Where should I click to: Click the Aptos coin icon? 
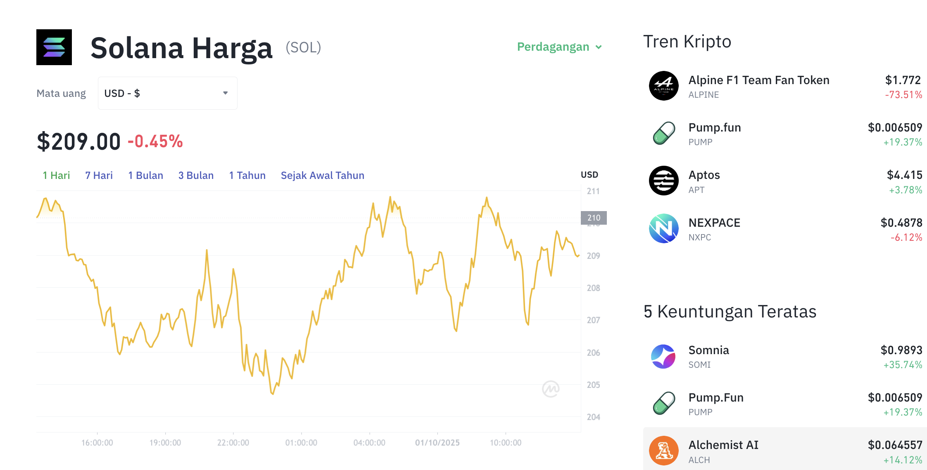point(663,181)
